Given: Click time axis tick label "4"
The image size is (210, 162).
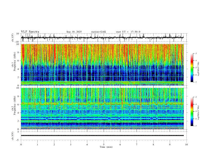Looking at the screenshot, I should coord(87,145).
